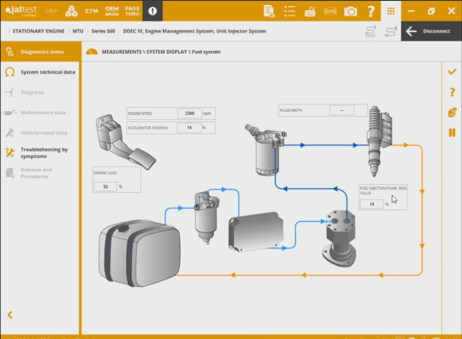Click the printer icon in the toolbar

click(331, 10)
